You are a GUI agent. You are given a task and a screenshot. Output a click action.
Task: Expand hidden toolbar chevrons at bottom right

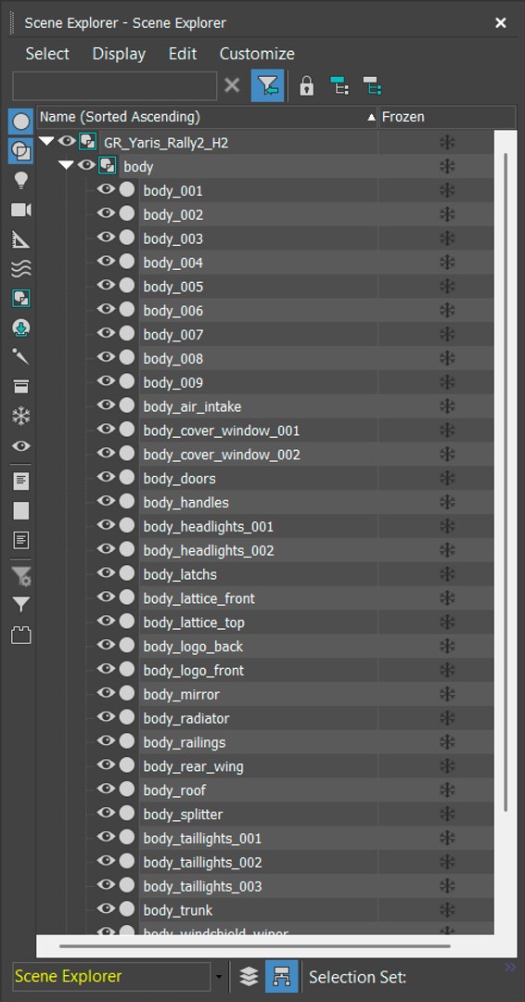point(510,968)
